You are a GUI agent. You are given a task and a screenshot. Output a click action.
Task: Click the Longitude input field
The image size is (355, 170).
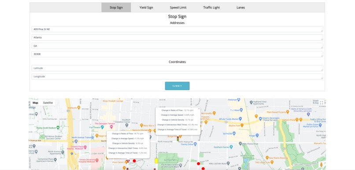pyautogui.click(x=177, y=76)
